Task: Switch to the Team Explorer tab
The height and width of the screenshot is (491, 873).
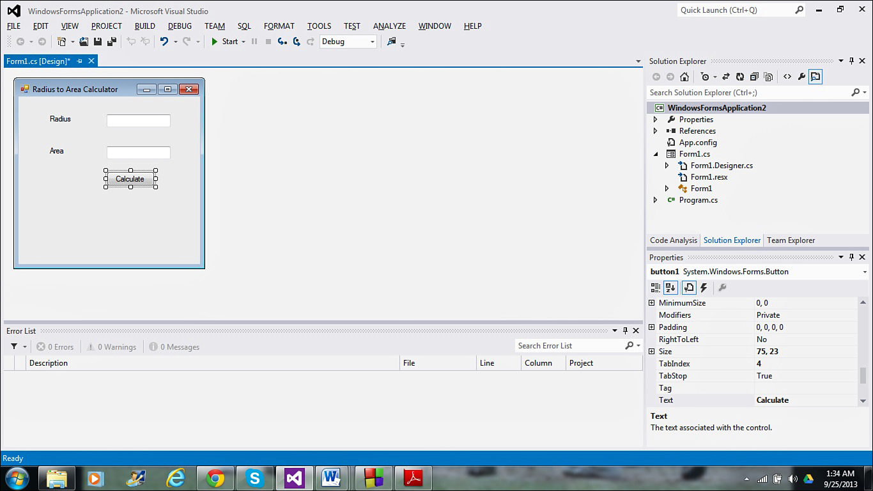Action: [x=791, y=240]
